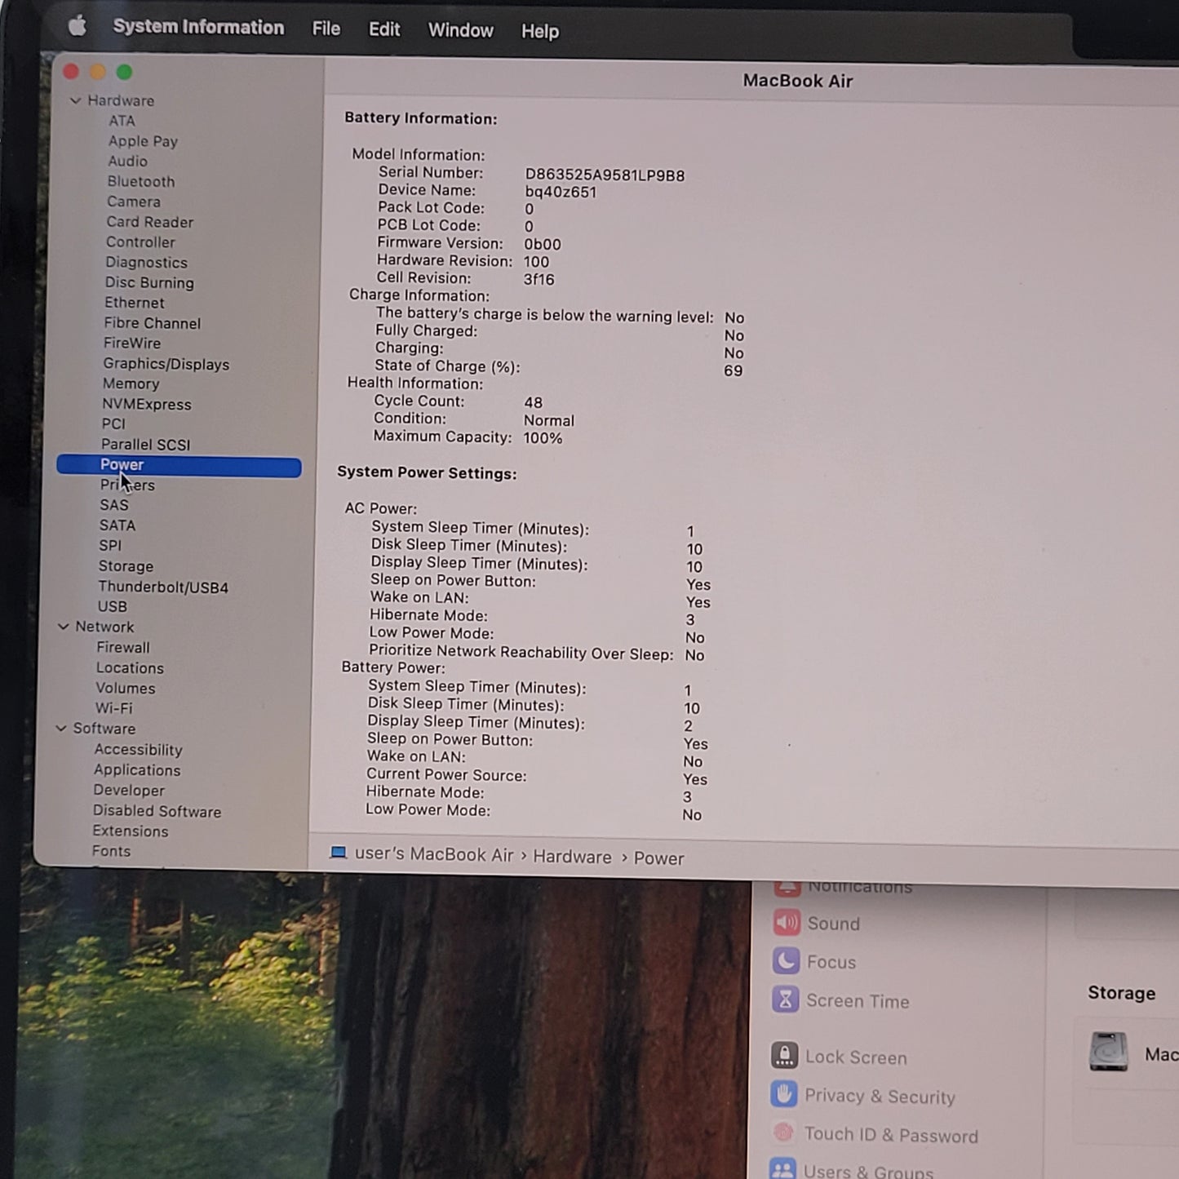Select Ethernet in the sidebar

134,303
